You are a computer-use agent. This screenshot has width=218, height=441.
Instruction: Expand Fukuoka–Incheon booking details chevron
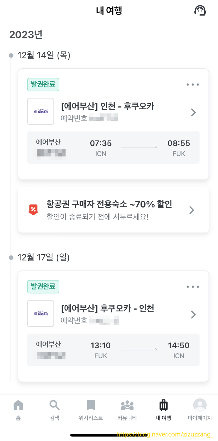tap(193, 315)
